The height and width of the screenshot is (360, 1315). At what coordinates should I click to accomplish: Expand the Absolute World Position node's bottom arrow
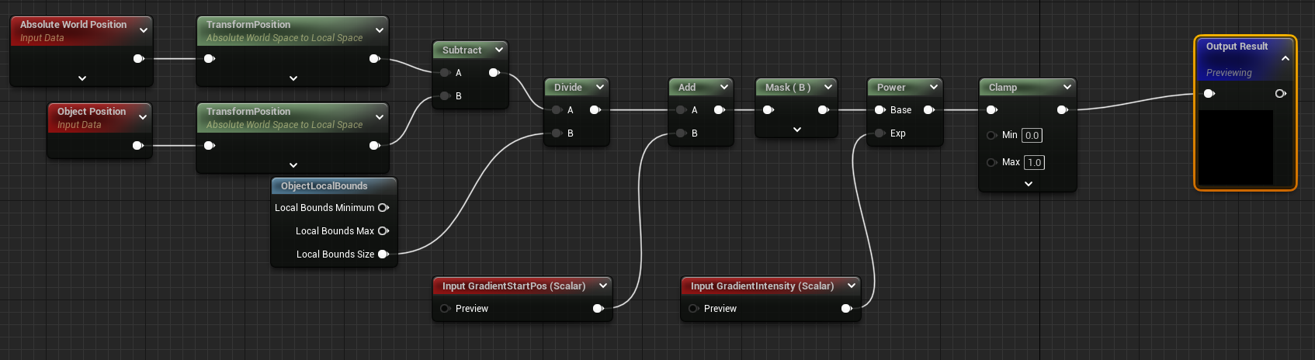point(82,78)
